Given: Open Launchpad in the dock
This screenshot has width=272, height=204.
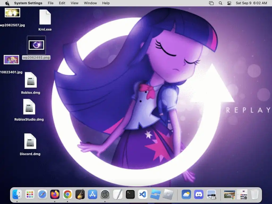Looking at the screenshot, I should pyautogui.click(x=30, y=194).
